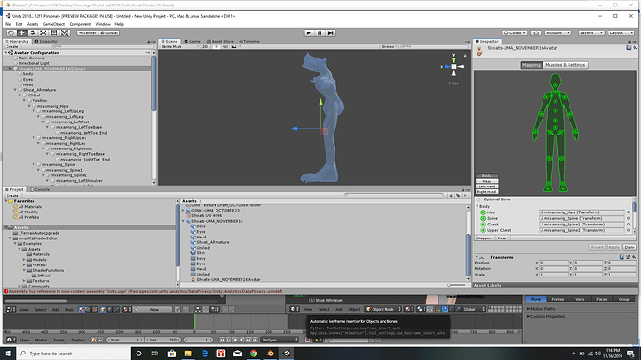Click the Head bone circle on avatar diagram
The width and height of the screenshot is (641, 360).
point(556,85)
